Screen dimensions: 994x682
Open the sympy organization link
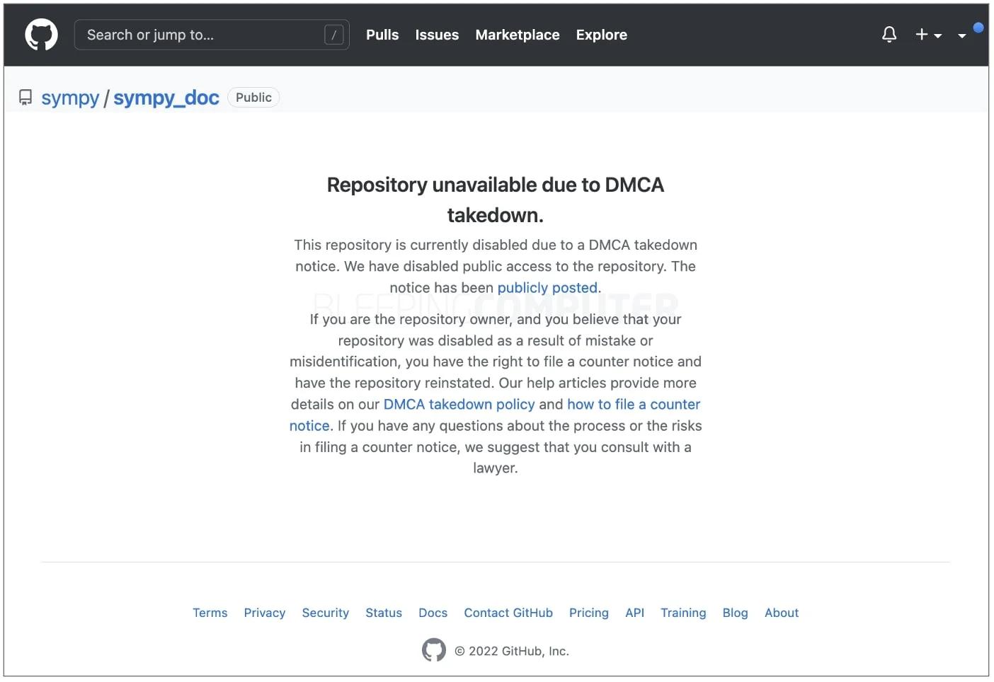pos(69,98)
